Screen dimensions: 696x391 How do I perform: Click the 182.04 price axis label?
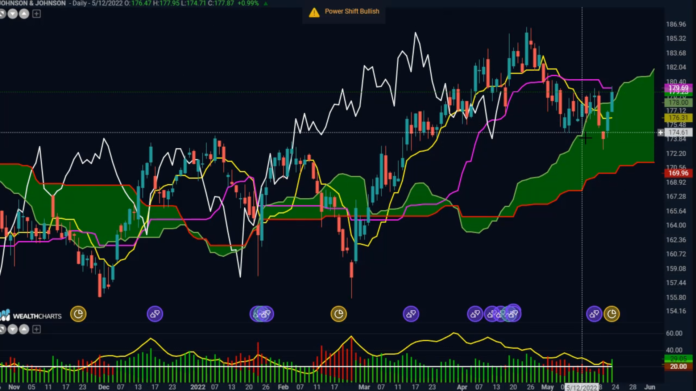pyautogui.click(x=676, y=67)
